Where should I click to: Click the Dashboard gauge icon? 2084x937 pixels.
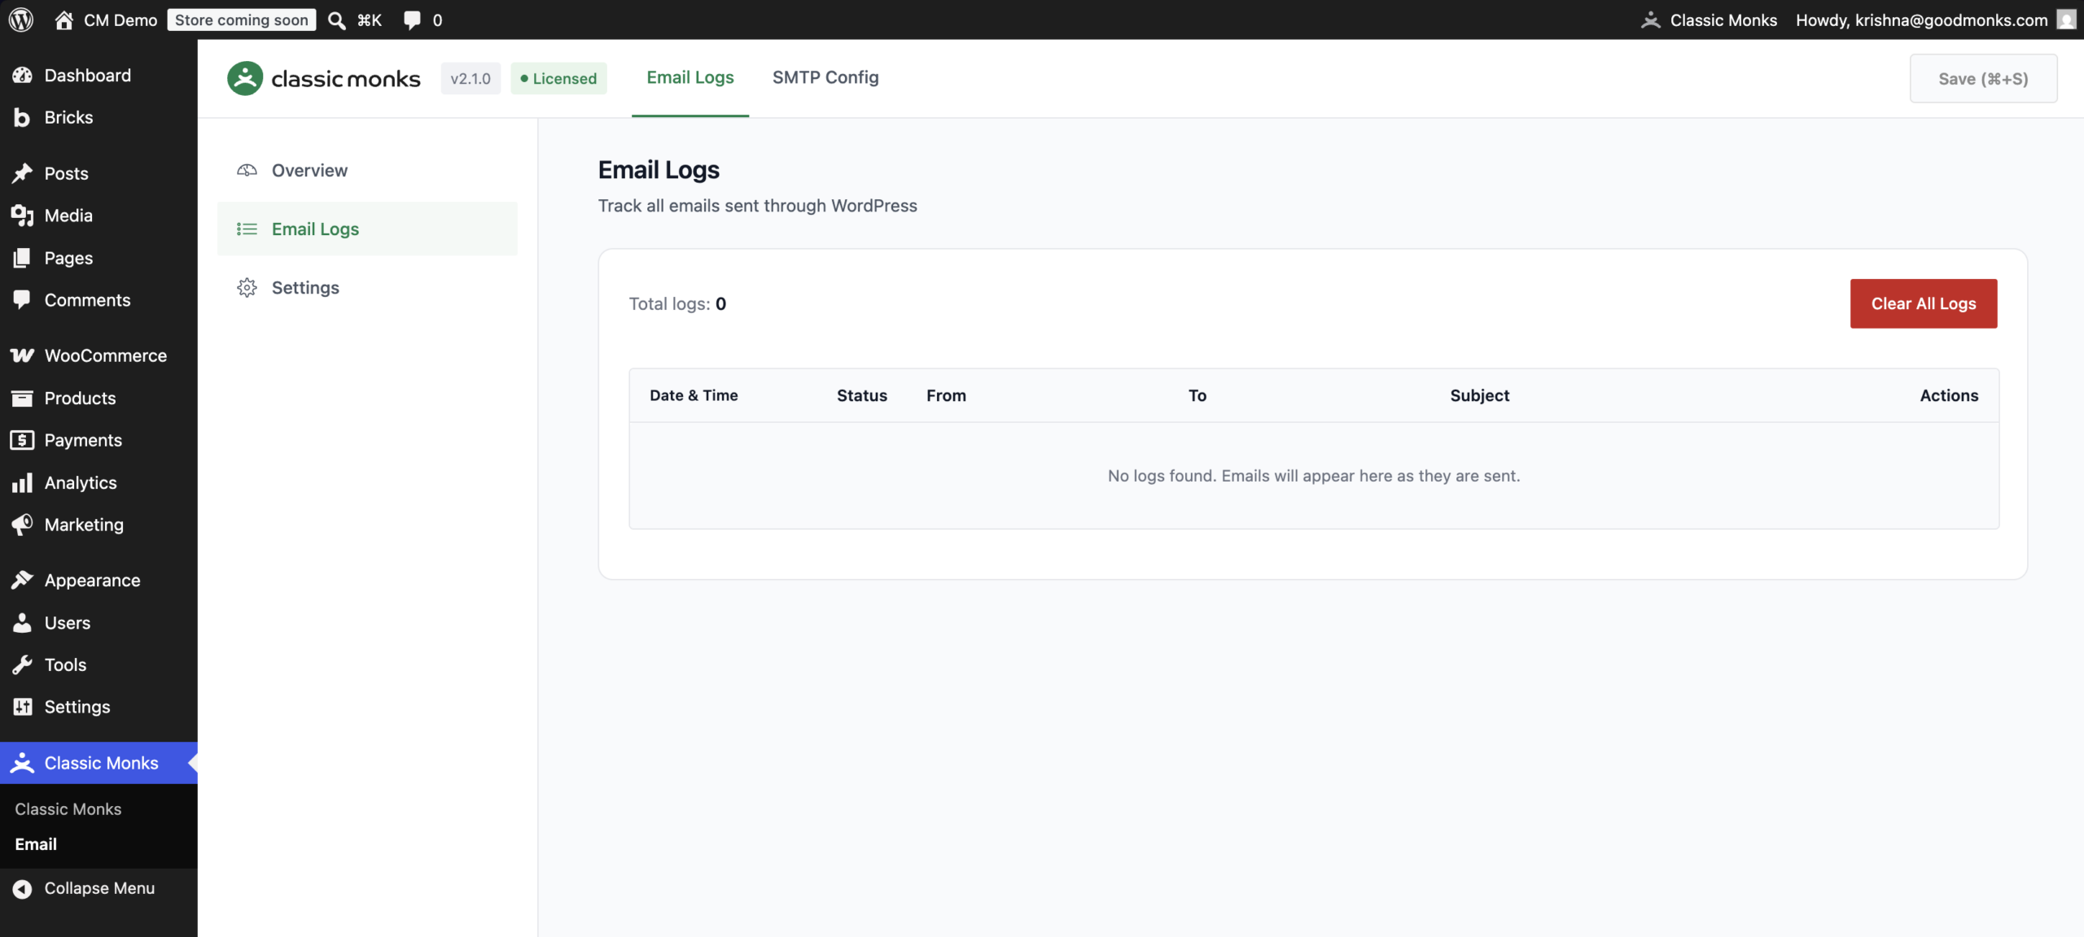point(22,75)
